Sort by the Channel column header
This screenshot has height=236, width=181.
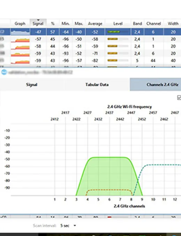pyautogui.click(x=154, y=24)
